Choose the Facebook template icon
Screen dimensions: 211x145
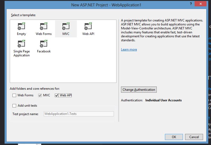(x=44, y=44)
